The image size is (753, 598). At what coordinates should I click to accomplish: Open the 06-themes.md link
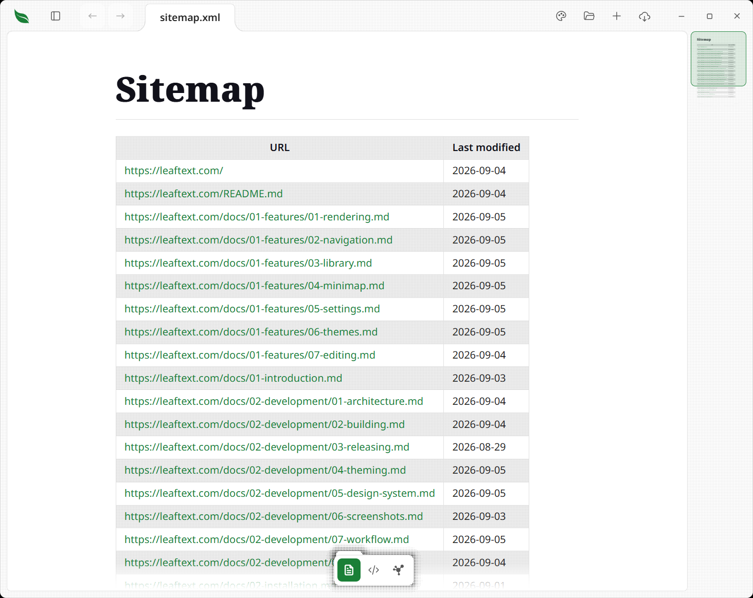251,332
